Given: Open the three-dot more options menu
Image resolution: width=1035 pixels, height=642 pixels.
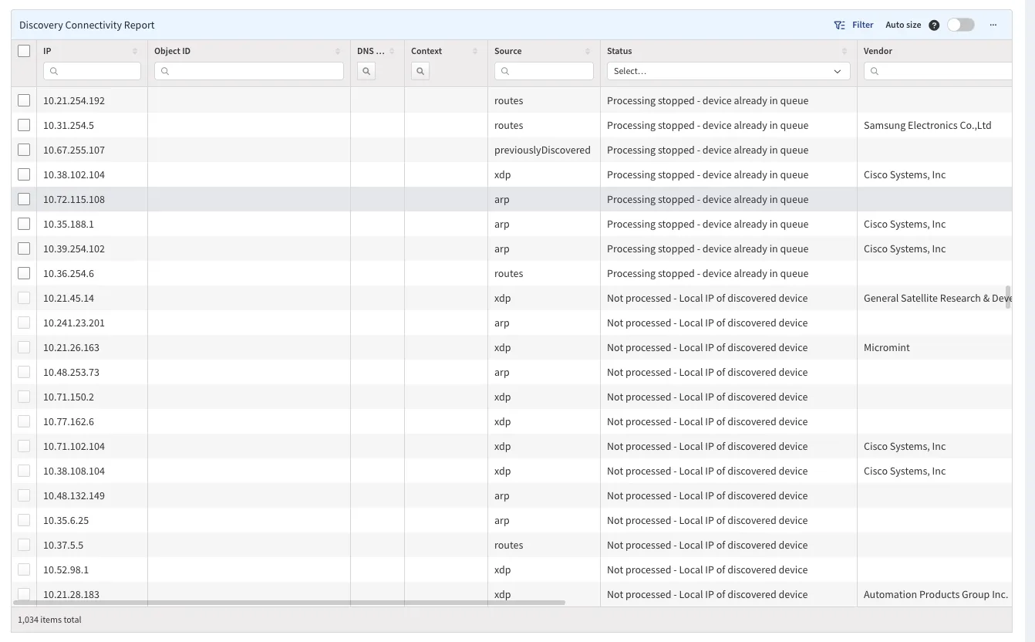Looking at the screenshot, I should tap(993, 25).
